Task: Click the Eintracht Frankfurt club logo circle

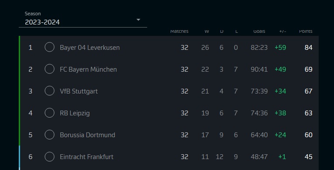Action: [49, 156]
